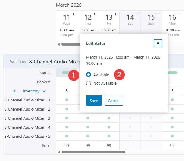The image size is (184, 161).
Task: Select the Not Available radio option
Action: coord(89,83)
